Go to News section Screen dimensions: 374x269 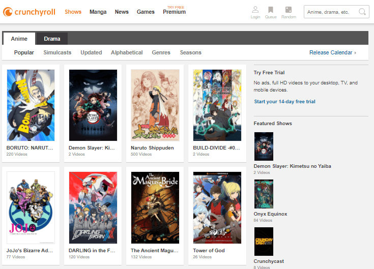122,12
